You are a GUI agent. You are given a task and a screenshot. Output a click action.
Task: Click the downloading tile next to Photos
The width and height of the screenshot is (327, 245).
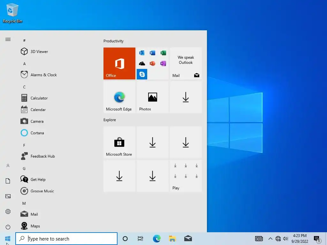[x=186, y=97]
